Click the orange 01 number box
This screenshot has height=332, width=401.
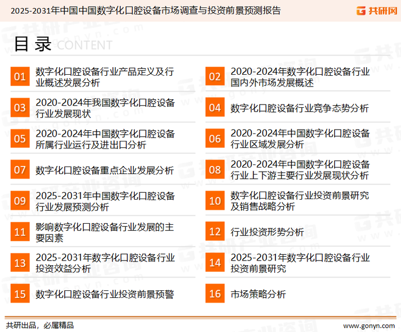point(20,76)
